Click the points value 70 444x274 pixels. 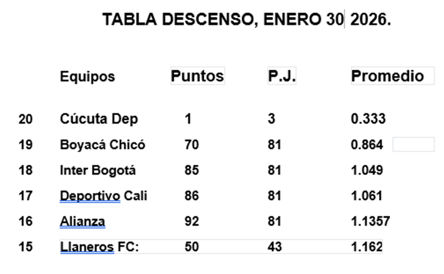[192, 144]
